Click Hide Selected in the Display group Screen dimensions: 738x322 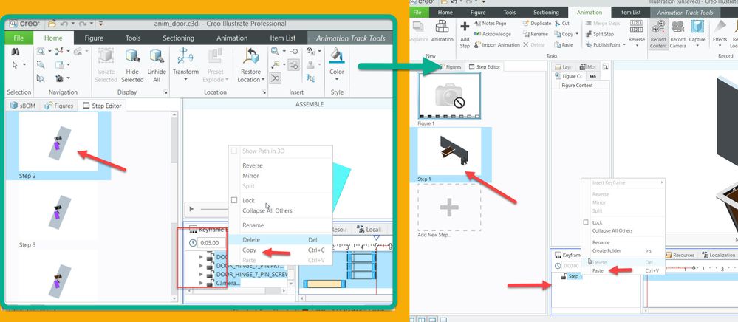[x=132, y=66]
